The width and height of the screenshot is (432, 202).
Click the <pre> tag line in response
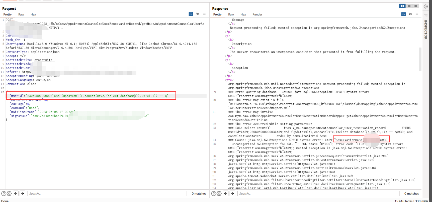(x=229, y=80)
